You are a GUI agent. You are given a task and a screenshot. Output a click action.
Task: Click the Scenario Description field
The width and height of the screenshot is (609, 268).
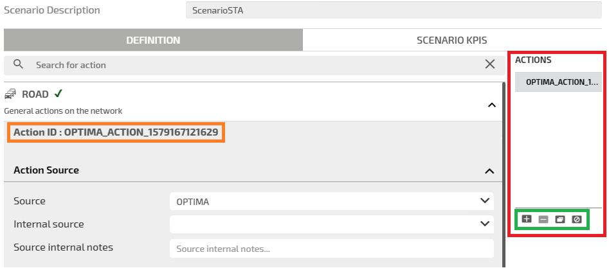click(x=394, y=11)
